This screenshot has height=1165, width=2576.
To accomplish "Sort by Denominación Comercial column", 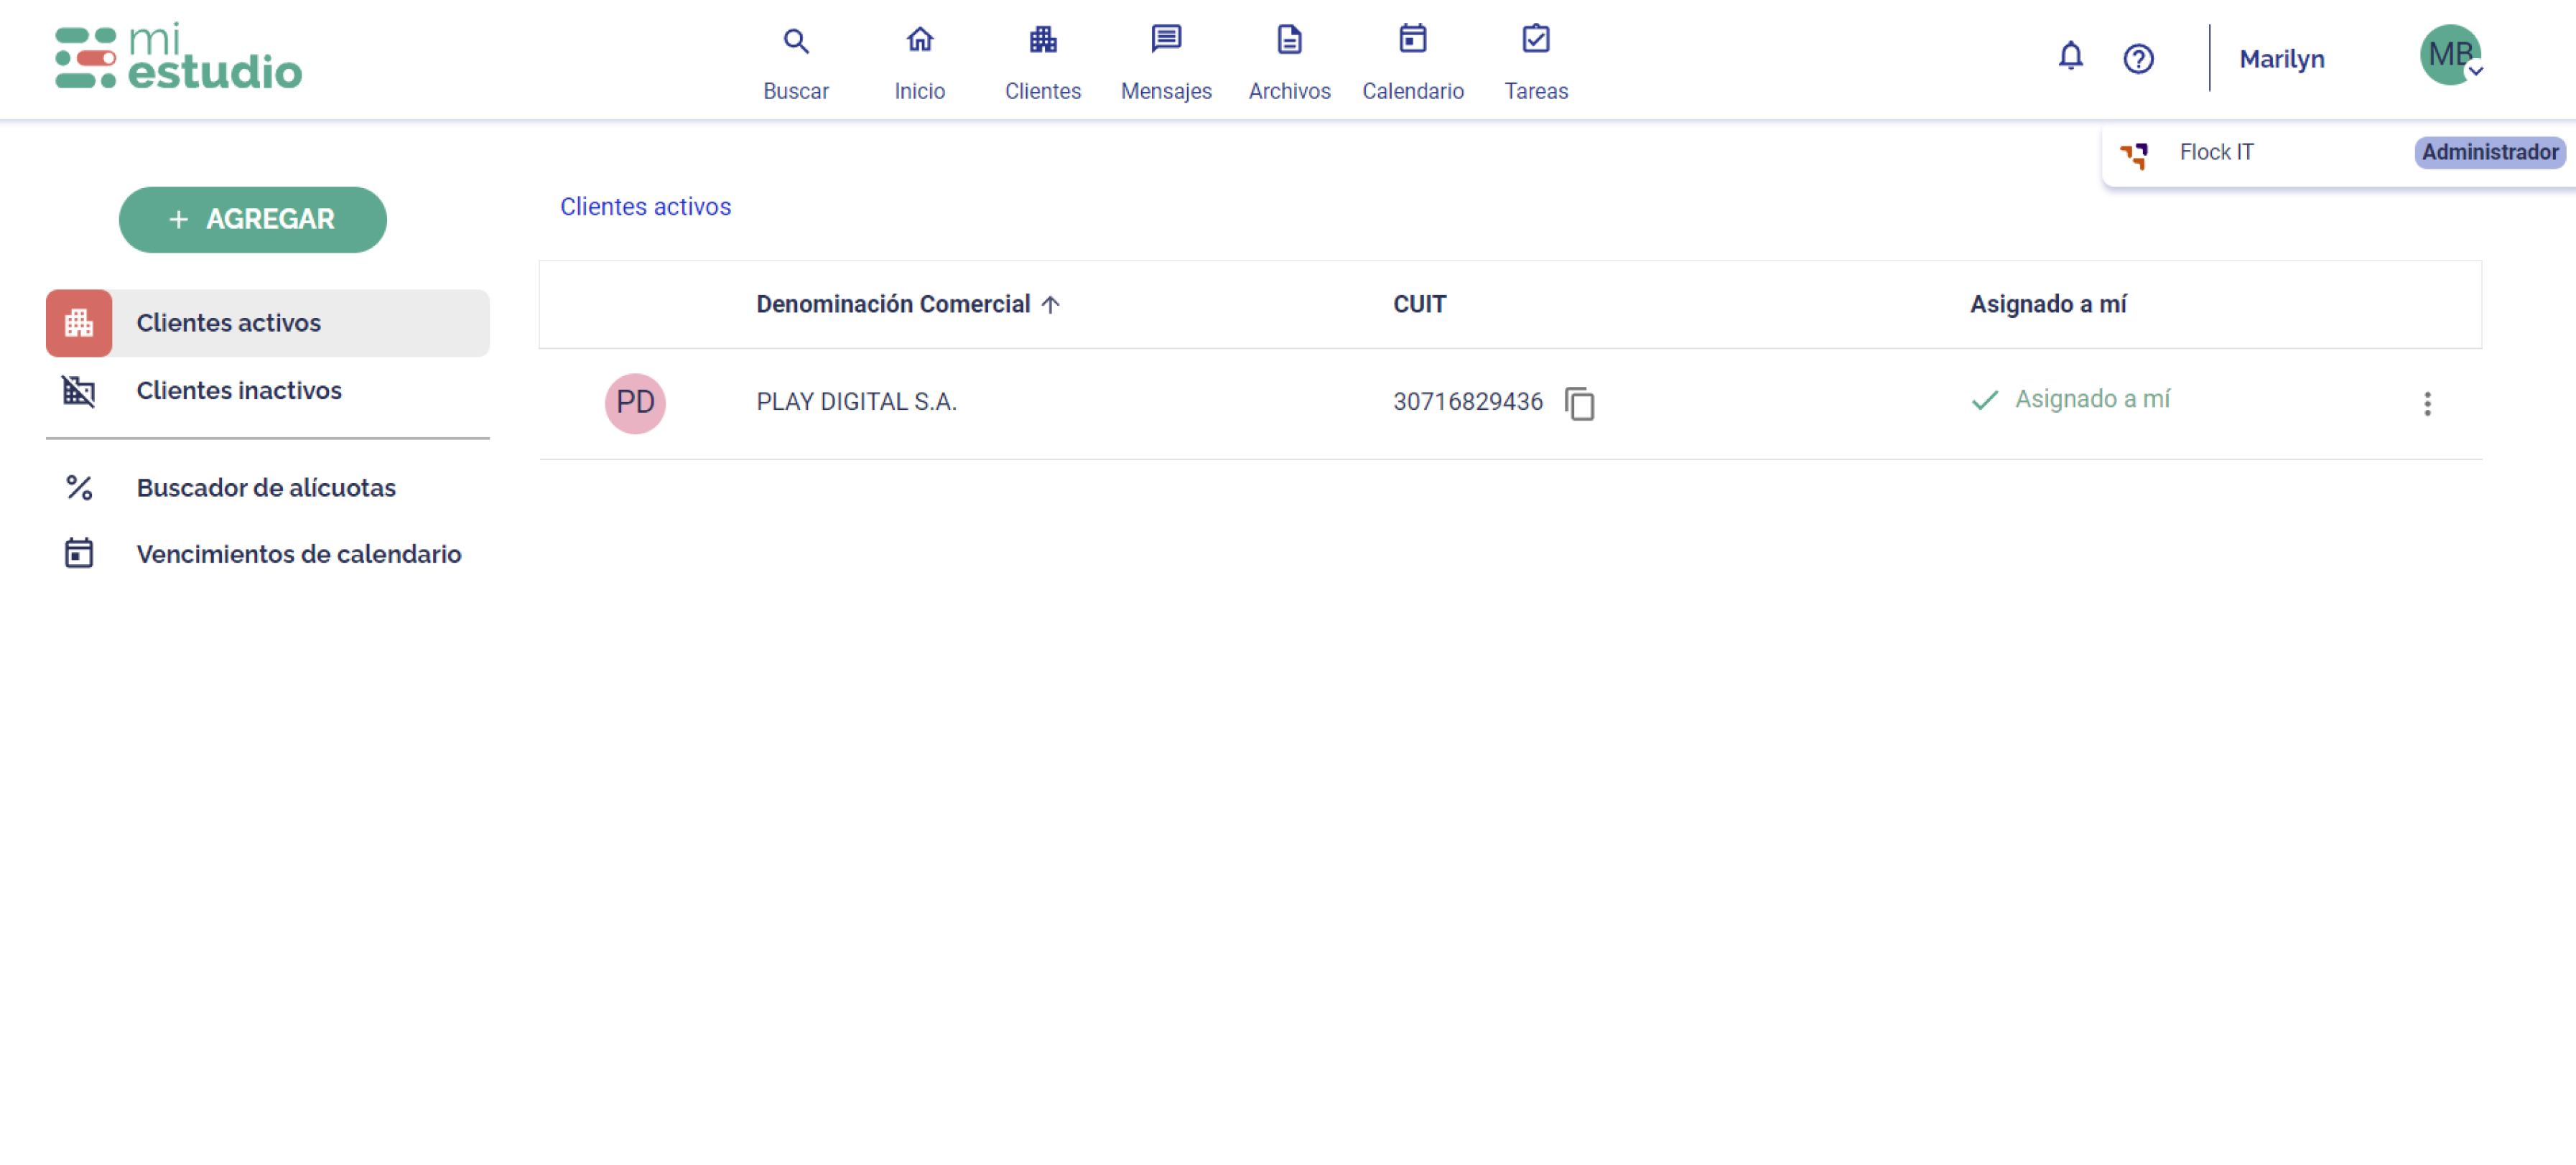I will (x=893, y=304).
